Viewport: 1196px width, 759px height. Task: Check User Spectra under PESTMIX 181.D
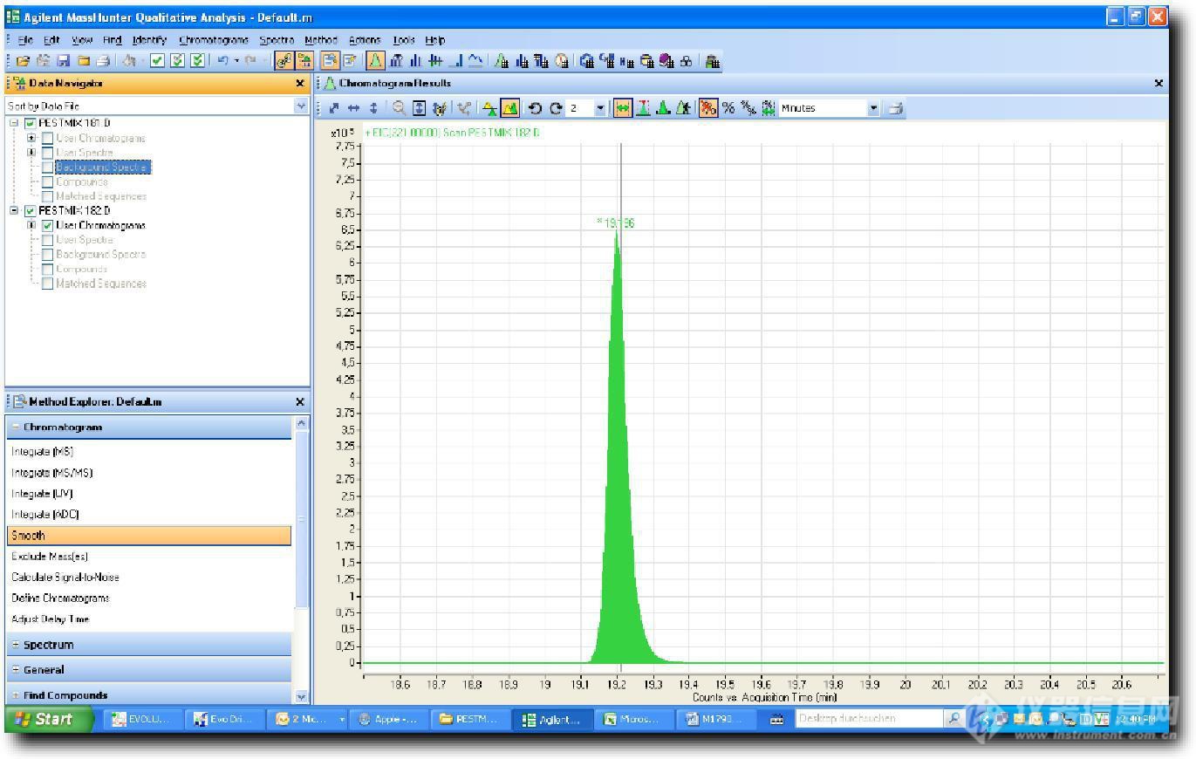coord(48,153)
